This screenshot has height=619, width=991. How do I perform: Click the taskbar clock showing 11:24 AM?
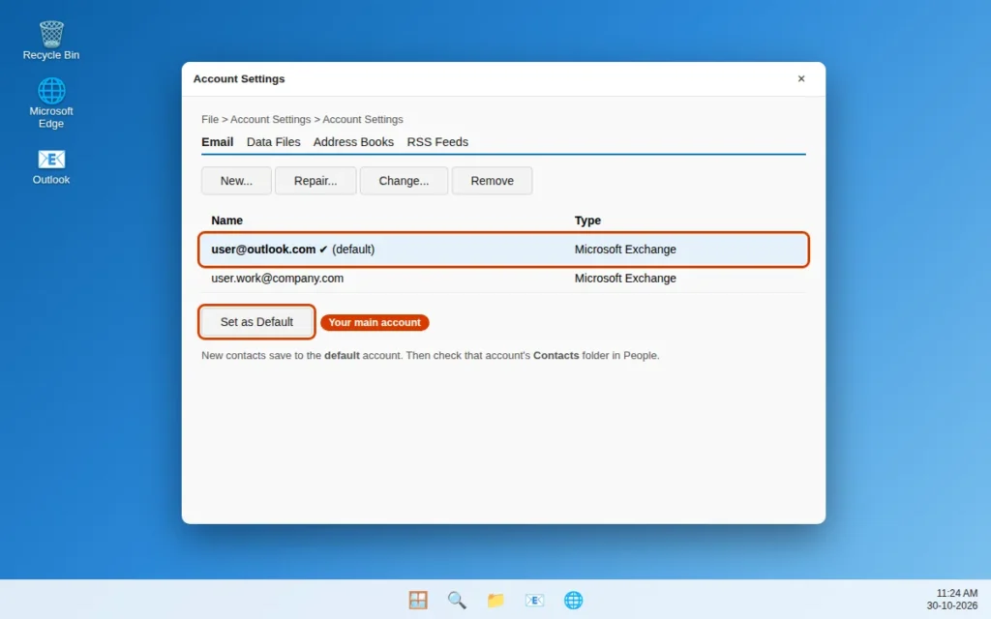(x=952, y=600)
